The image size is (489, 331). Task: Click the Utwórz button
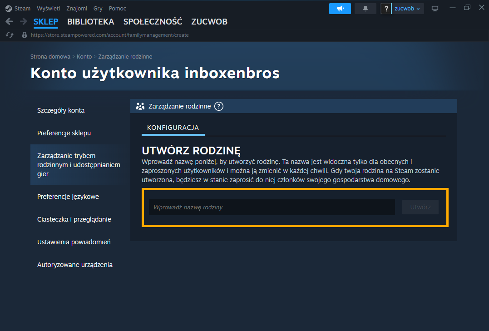pyautogui.click(x=420, y=207)
